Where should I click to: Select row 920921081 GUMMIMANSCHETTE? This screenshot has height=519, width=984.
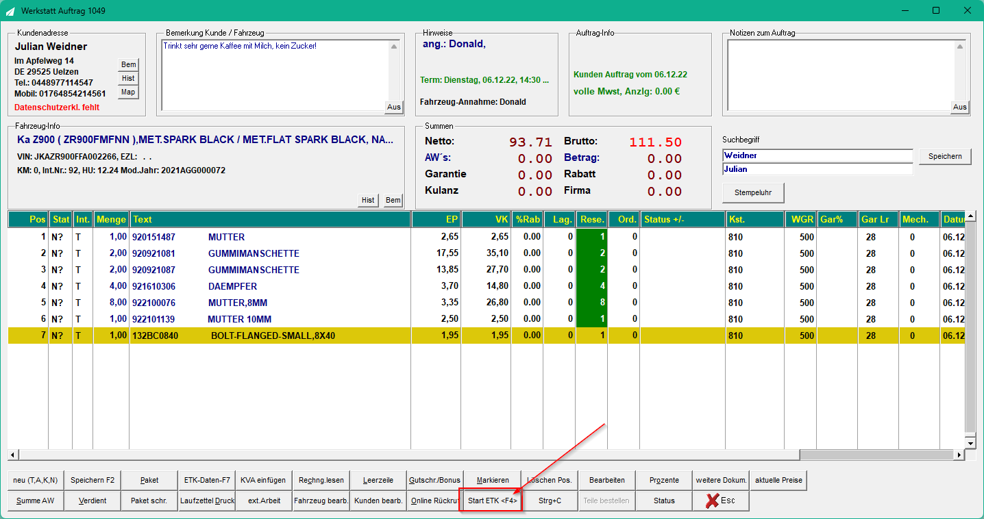(487, 253)
